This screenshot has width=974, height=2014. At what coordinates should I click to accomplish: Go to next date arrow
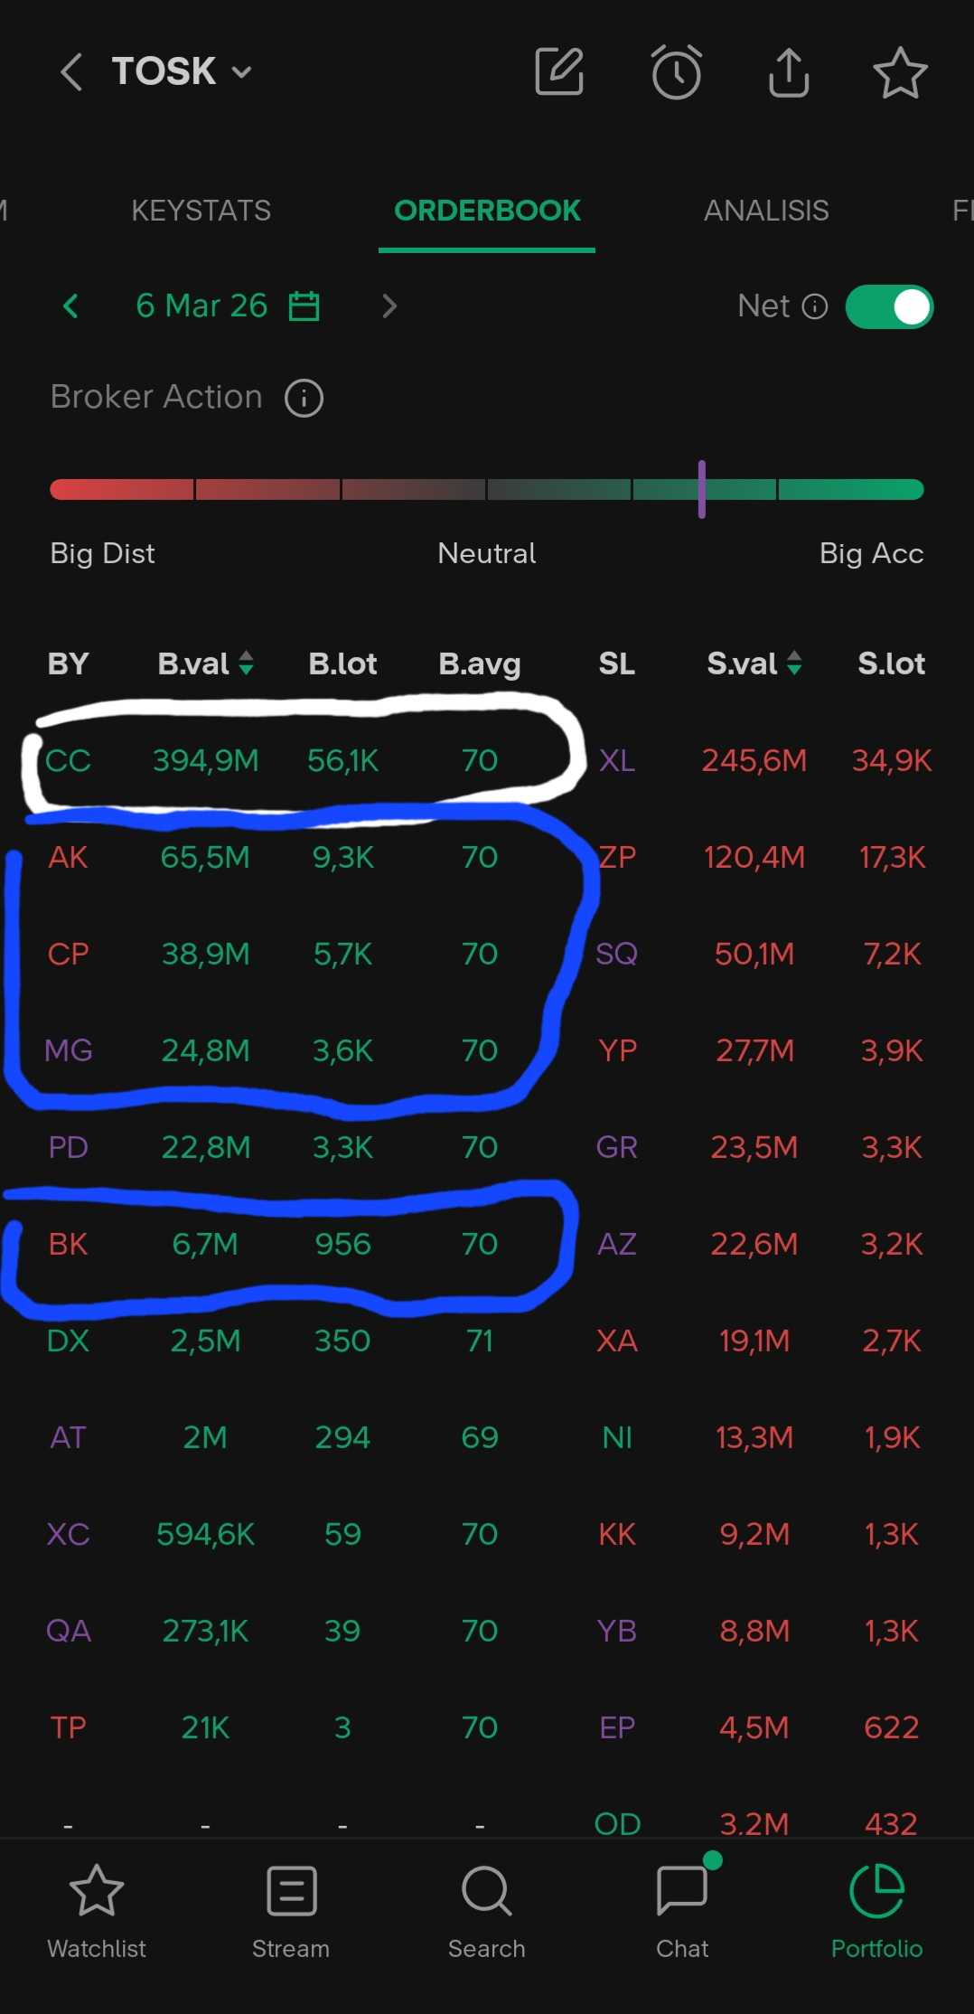(389, 306)
